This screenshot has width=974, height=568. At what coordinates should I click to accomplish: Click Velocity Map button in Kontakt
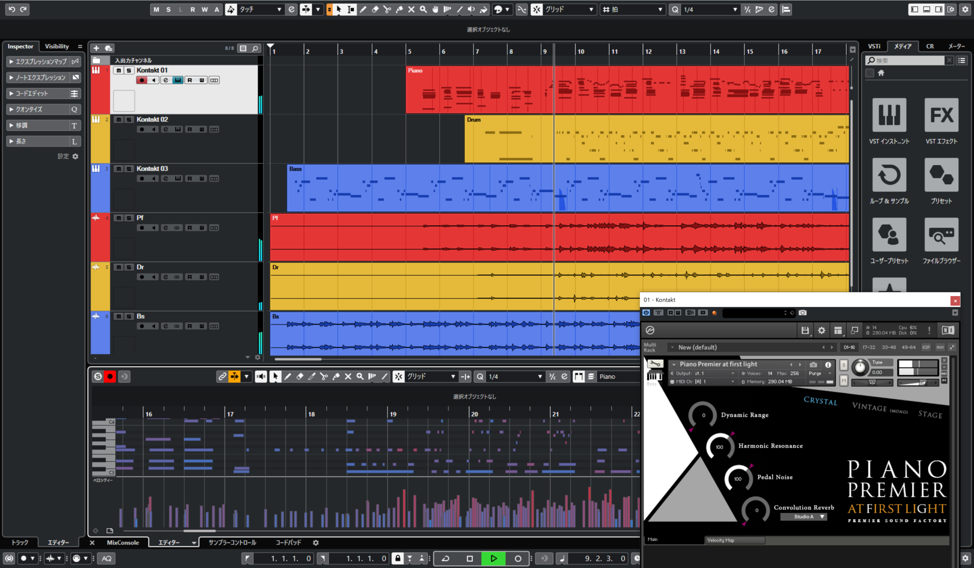click(735, 540)
